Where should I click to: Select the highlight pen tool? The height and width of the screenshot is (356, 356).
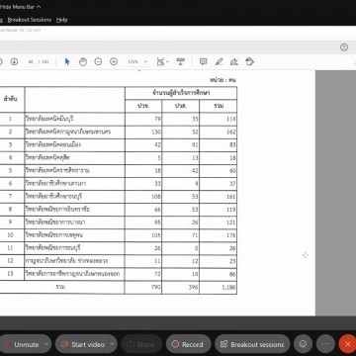219,61
